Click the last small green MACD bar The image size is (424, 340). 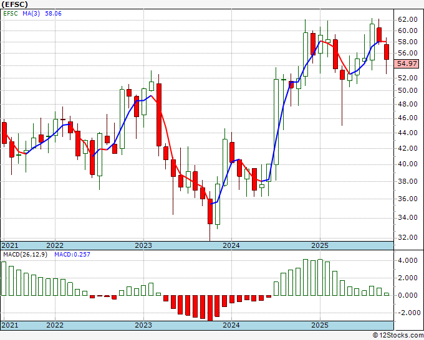click(x=387, y=294)
